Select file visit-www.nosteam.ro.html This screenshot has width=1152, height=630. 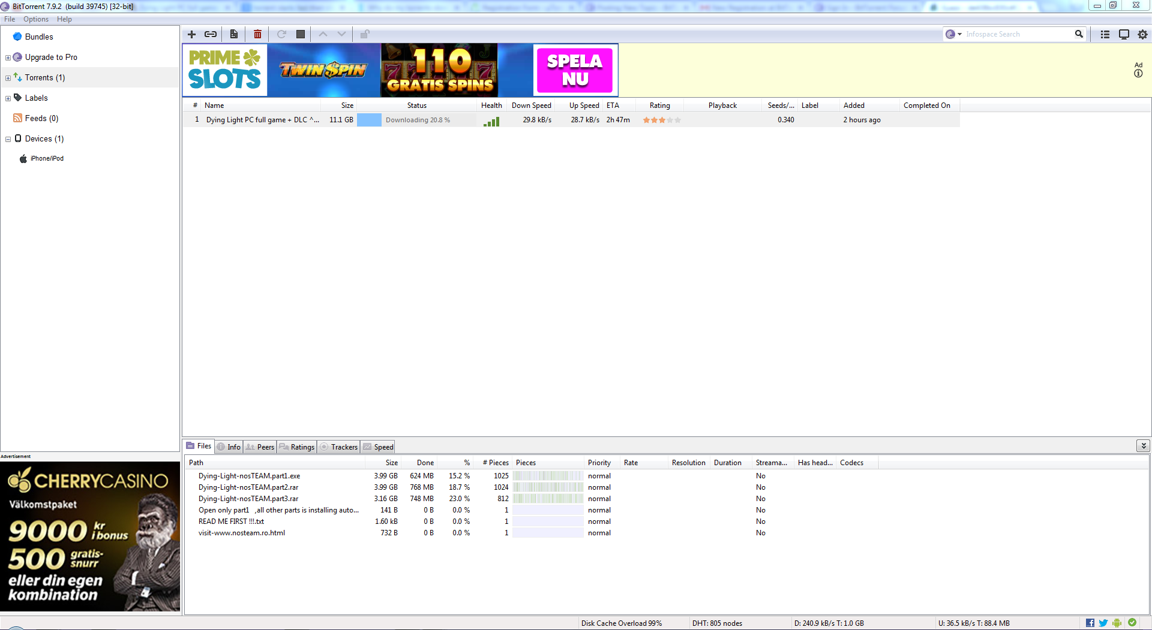(242, 533)
